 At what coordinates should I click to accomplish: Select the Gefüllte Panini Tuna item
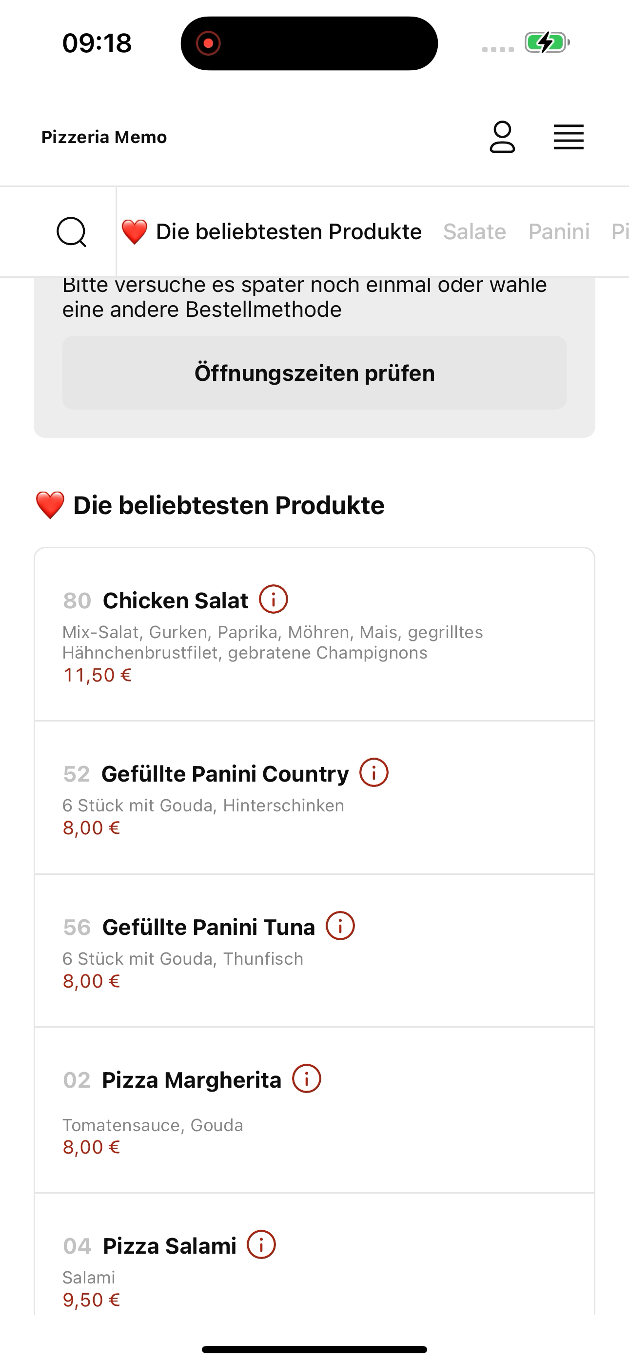click(314, 951)
